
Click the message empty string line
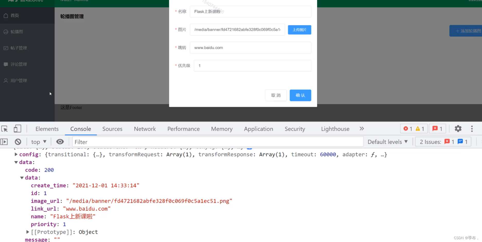click(x=42, y=239)
